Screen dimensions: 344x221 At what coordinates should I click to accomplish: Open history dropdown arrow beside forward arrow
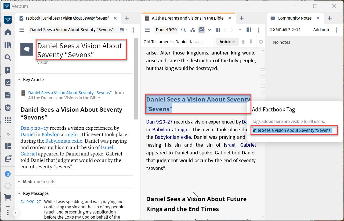coord(240,30)
